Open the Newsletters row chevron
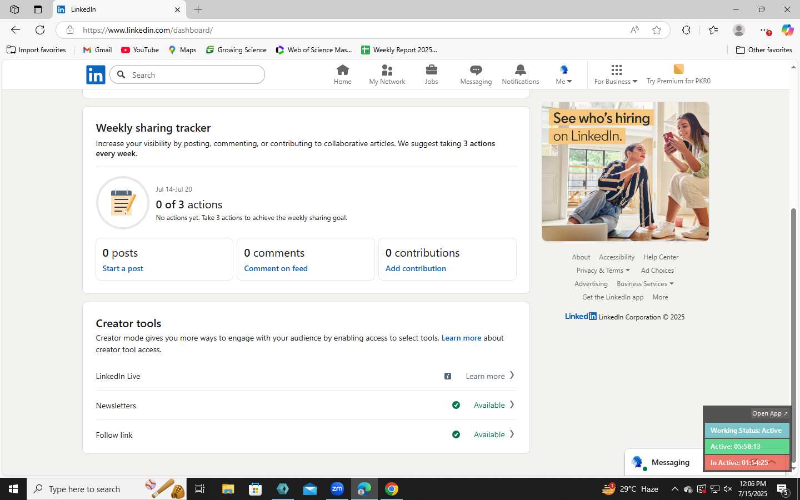The image size is (800, 500). [512, 405]
